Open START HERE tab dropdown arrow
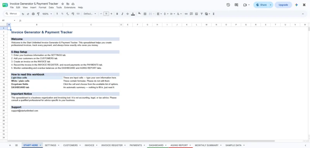 [40, 145]
